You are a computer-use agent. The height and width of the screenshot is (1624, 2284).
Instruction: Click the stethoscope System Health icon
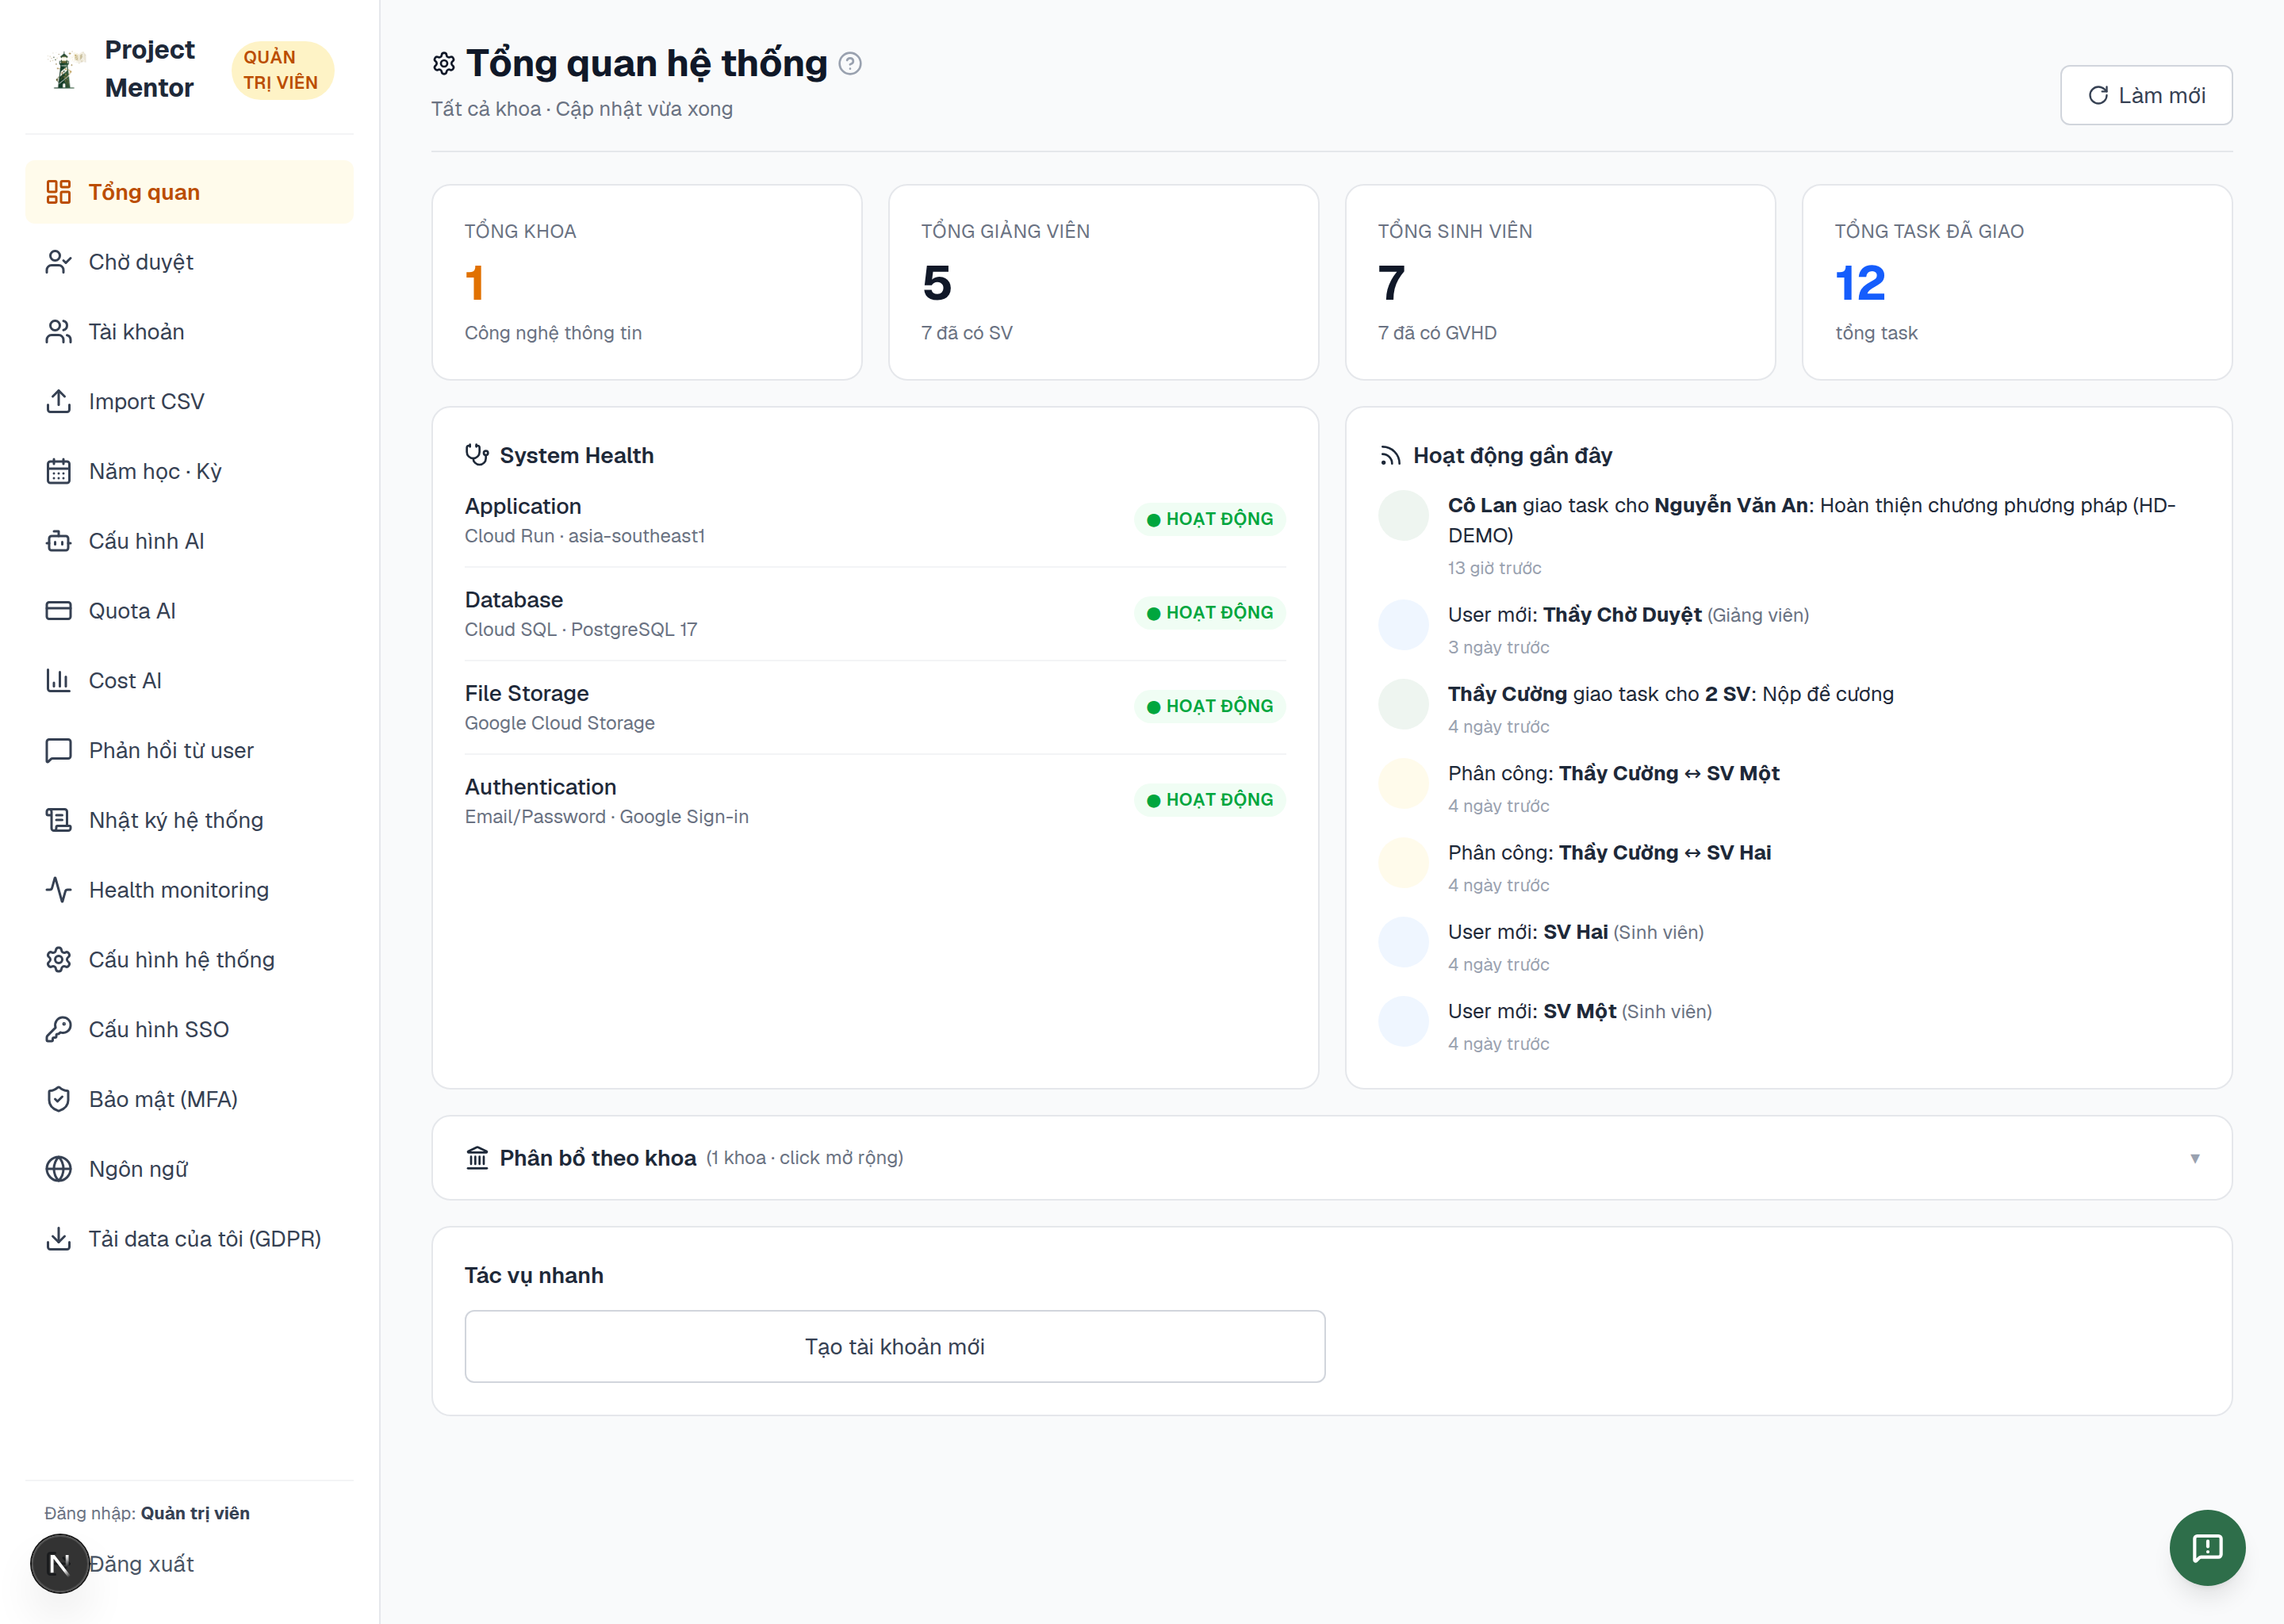[x=477, y=455]
